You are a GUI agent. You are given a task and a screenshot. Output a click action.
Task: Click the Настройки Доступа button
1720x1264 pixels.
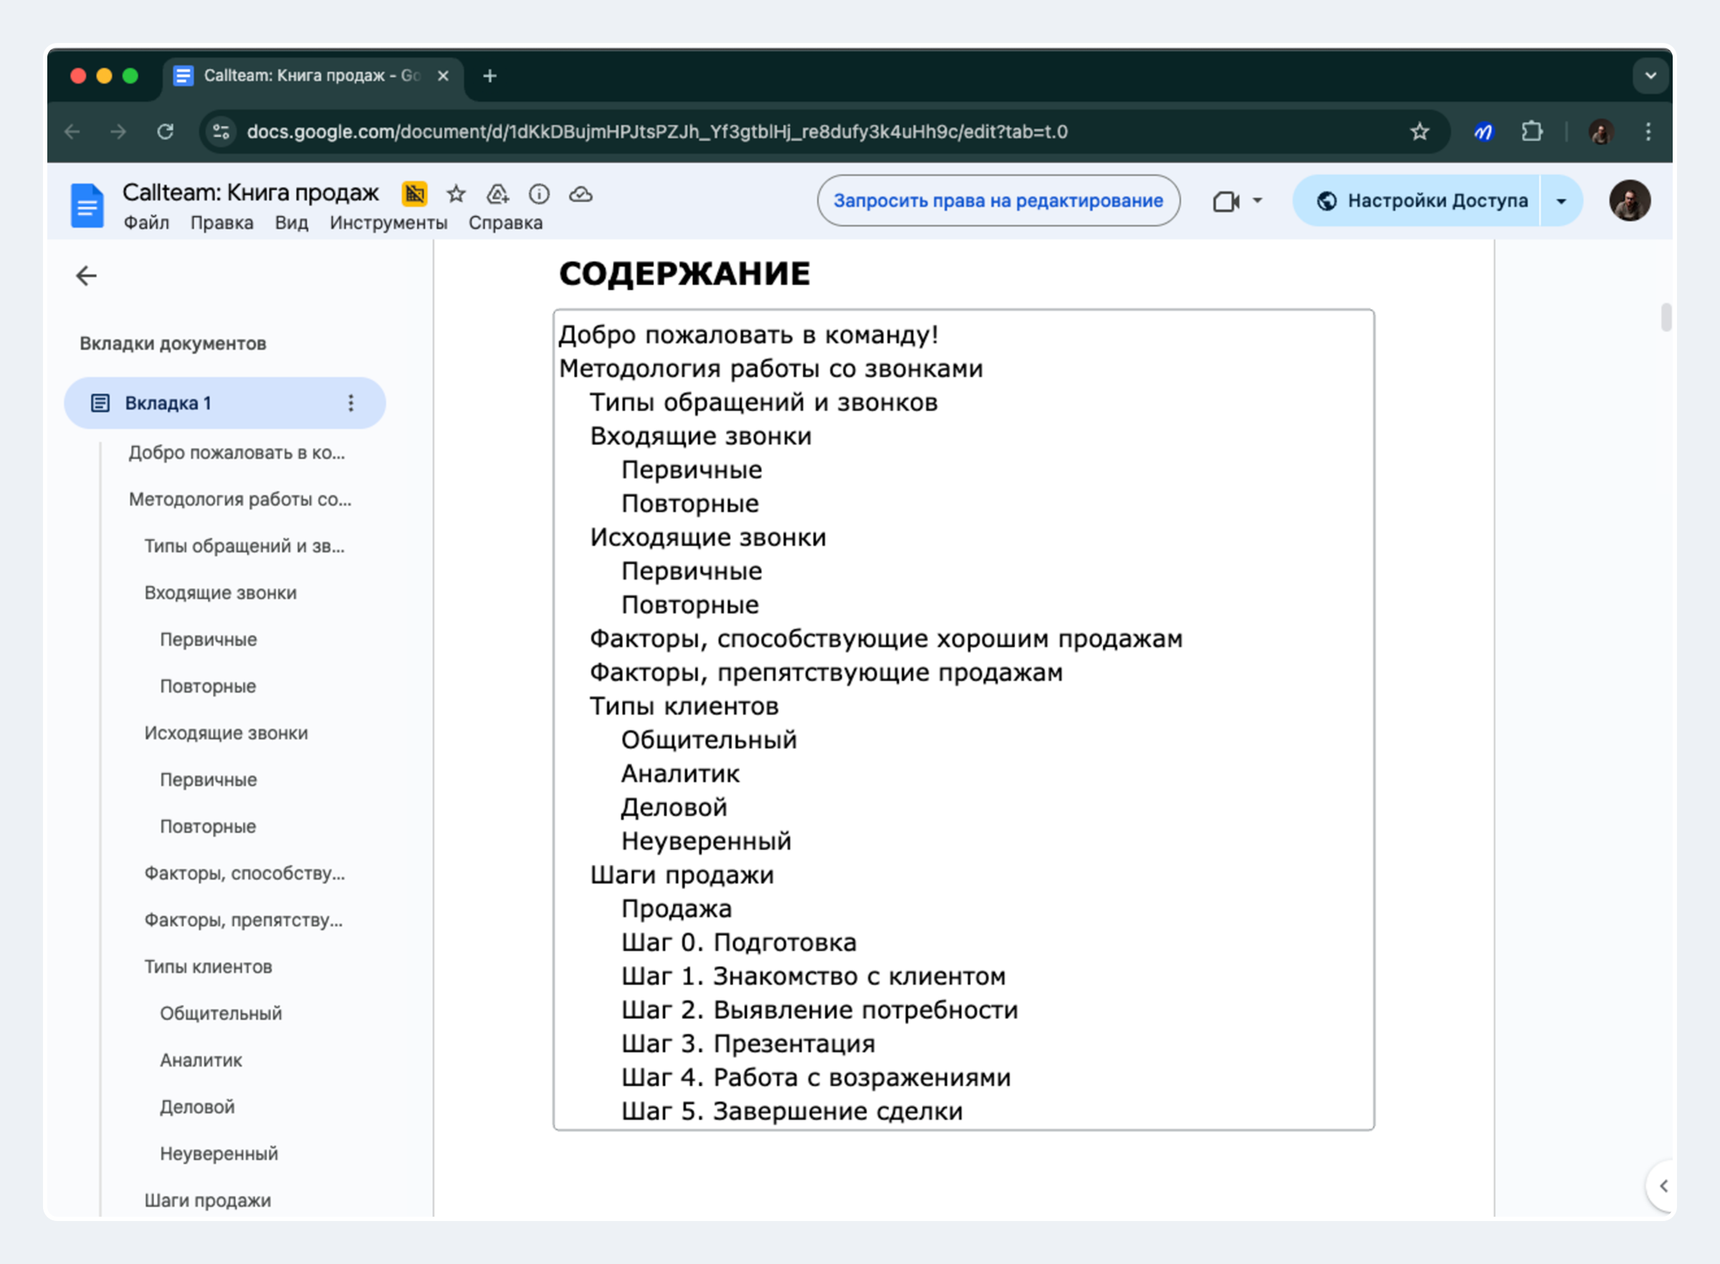(x=1418, y=201)
